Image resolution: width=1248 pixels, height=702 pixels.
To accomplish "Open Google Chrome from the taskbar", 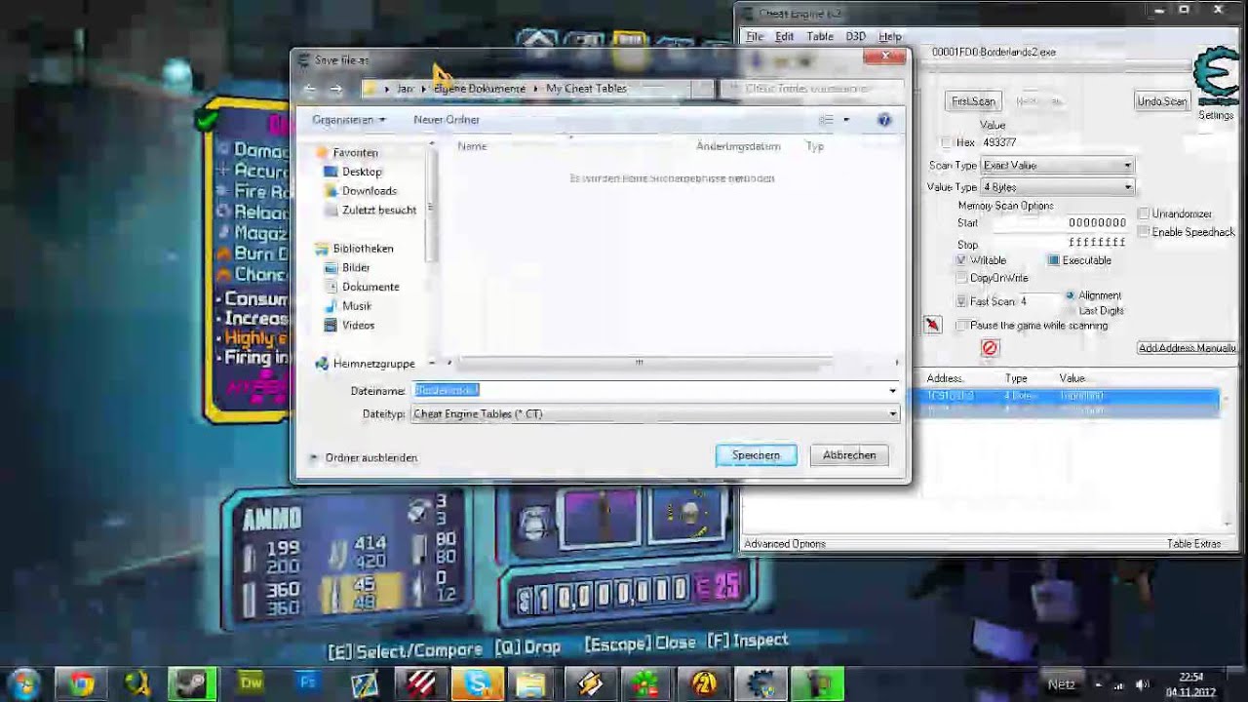I will point(82,683).
